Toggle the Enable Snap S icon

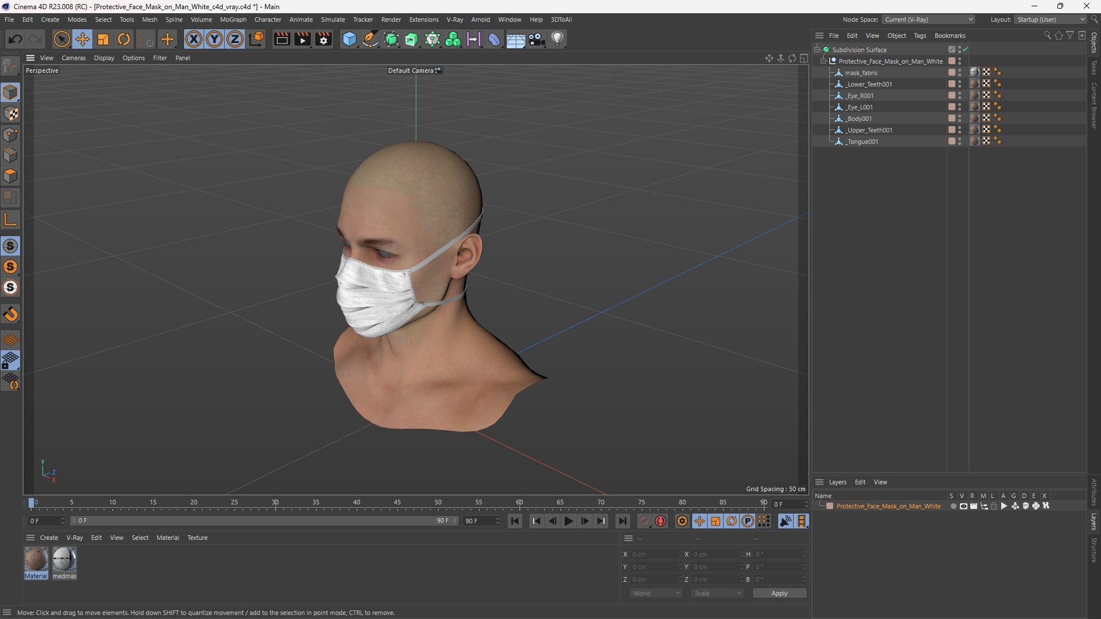[x=10, y=246]
